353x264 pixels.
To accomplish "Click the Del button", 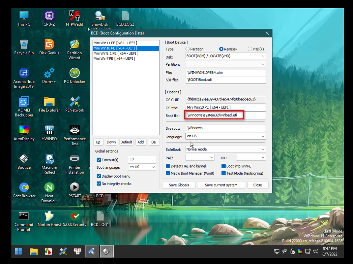I will [154, 142].
